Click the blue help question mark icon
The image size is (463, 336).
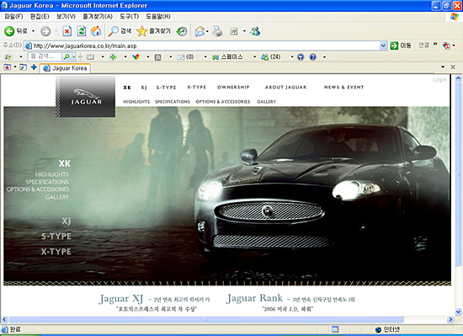[x=312, y=56]
